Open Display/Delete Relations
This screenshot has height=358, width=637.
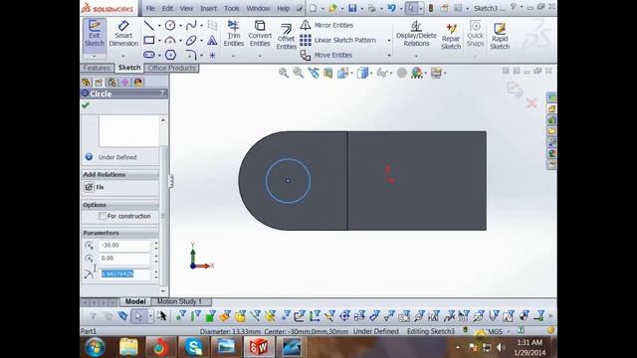[x=416, y=35]
